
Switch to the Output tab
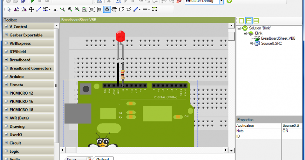(x=103, y=158)
